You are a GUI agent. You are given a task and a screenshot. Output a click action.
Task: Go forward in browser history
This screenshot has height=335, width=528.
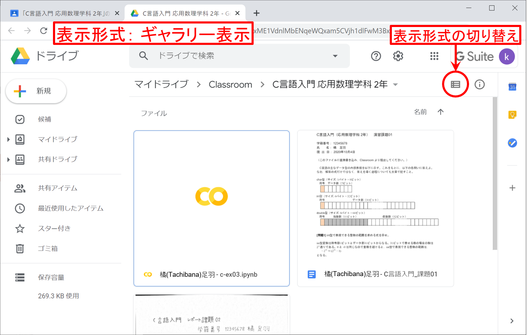27,31
